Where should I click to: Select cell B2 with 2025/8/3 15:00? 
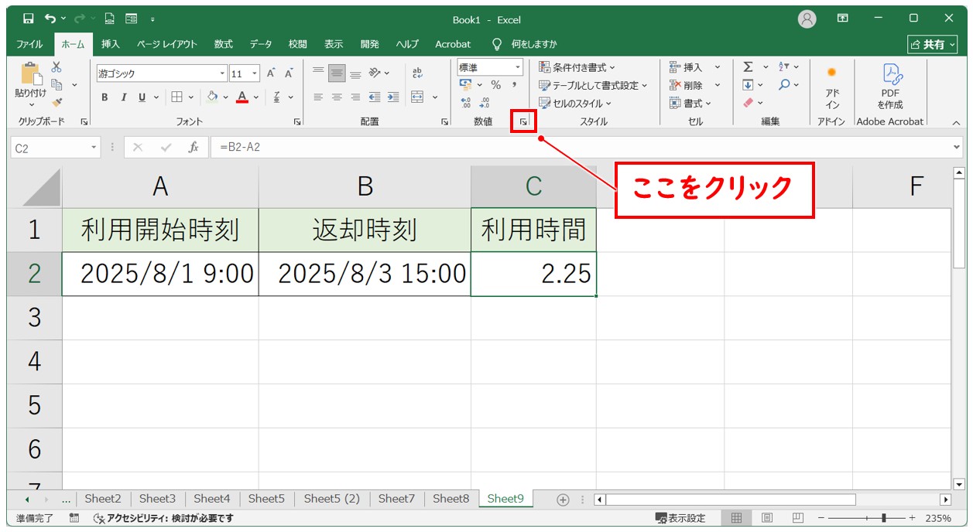(365, 274)
